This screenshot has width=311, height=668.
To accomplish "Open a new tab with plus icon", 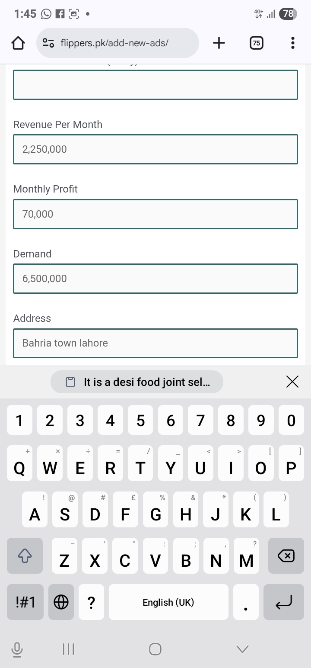I will 219,43.
